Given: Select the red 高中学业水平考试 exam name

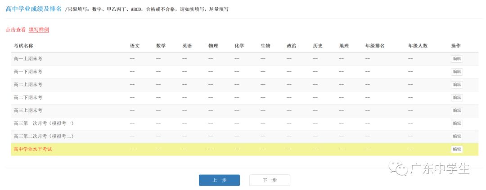Looking at the screenshot, I should pyautogui.click(x=32, y=149).
